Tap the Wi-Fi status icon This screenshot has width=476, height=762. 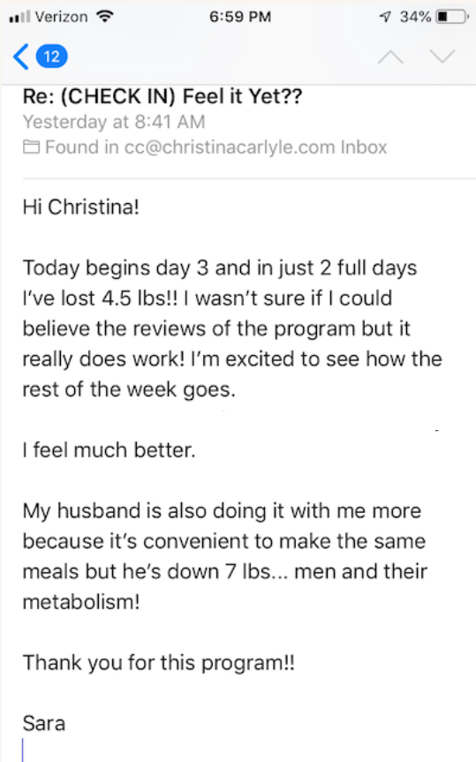point(105,16)
